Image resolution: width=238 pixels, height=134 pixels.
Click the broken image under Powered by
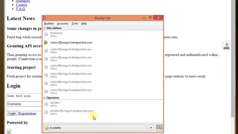pyautogui.click(x=9, y=131)
